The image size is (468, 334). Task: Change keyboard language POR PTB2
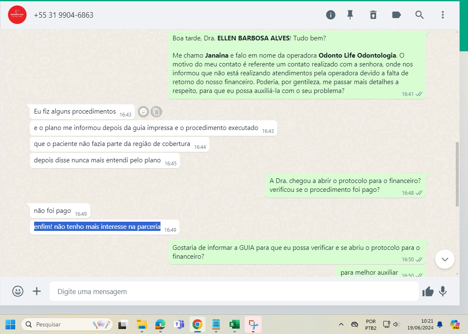tap(371, 325)
